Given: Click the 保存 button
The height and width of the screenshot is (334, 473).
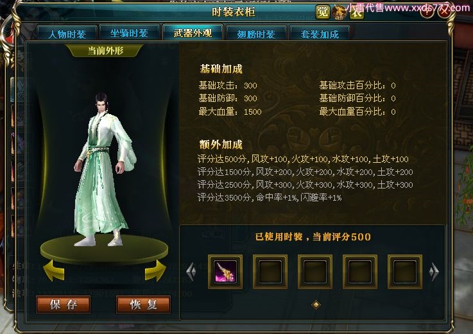Looking at the screenshot, I should (x=63, y=305).
